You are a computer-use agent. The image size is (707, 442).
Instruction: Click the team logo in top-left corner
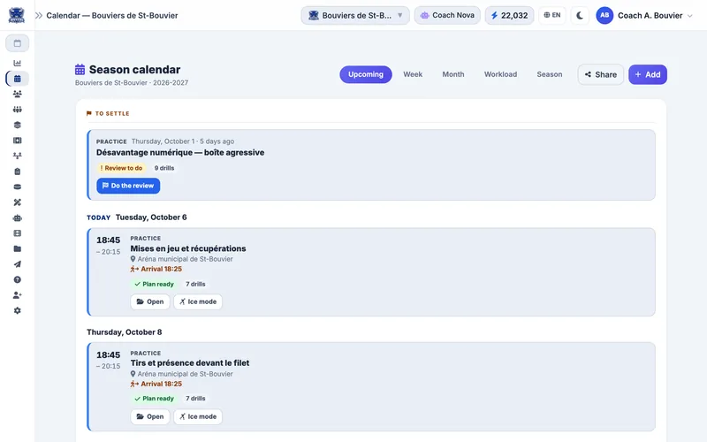pos(17,15)
